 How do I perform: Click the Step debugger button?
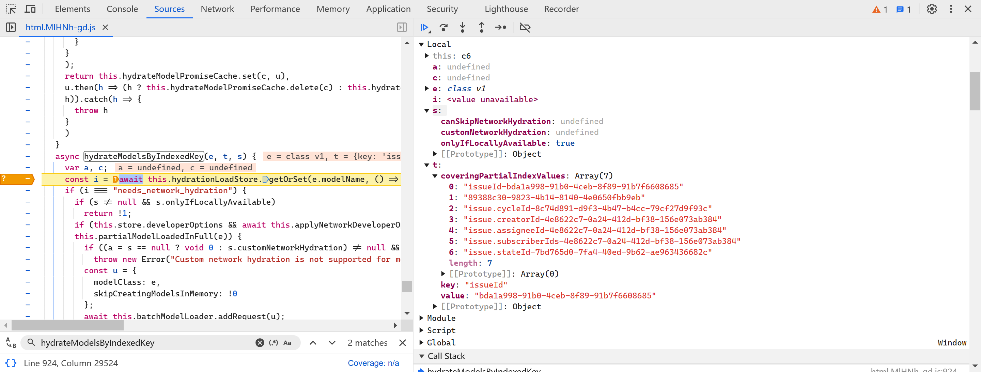pyautogui.click(x=500, y=27)
